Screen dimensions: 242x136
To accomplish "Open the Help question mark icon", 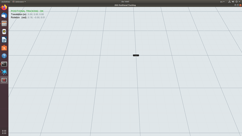I will 4,56.
